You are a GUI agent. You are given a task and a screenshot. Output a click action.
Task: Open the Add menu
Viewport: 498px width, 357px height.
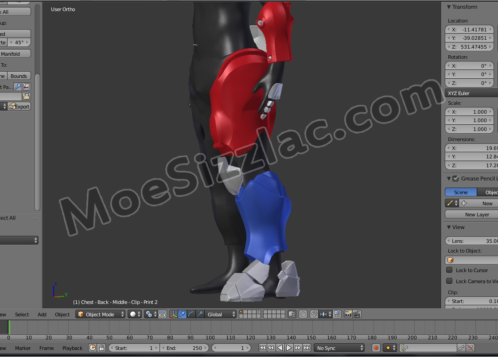42,314
